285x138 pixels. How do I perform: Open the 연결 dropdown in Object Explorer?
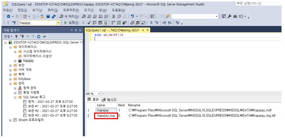(8, 36)
